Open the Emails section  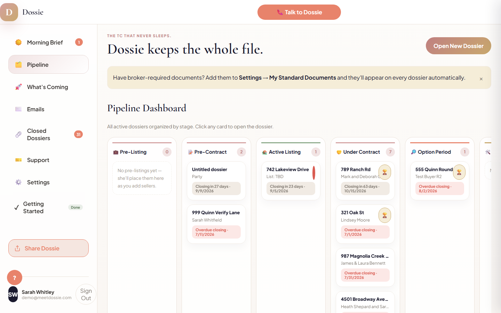click(x=48, y=109)
